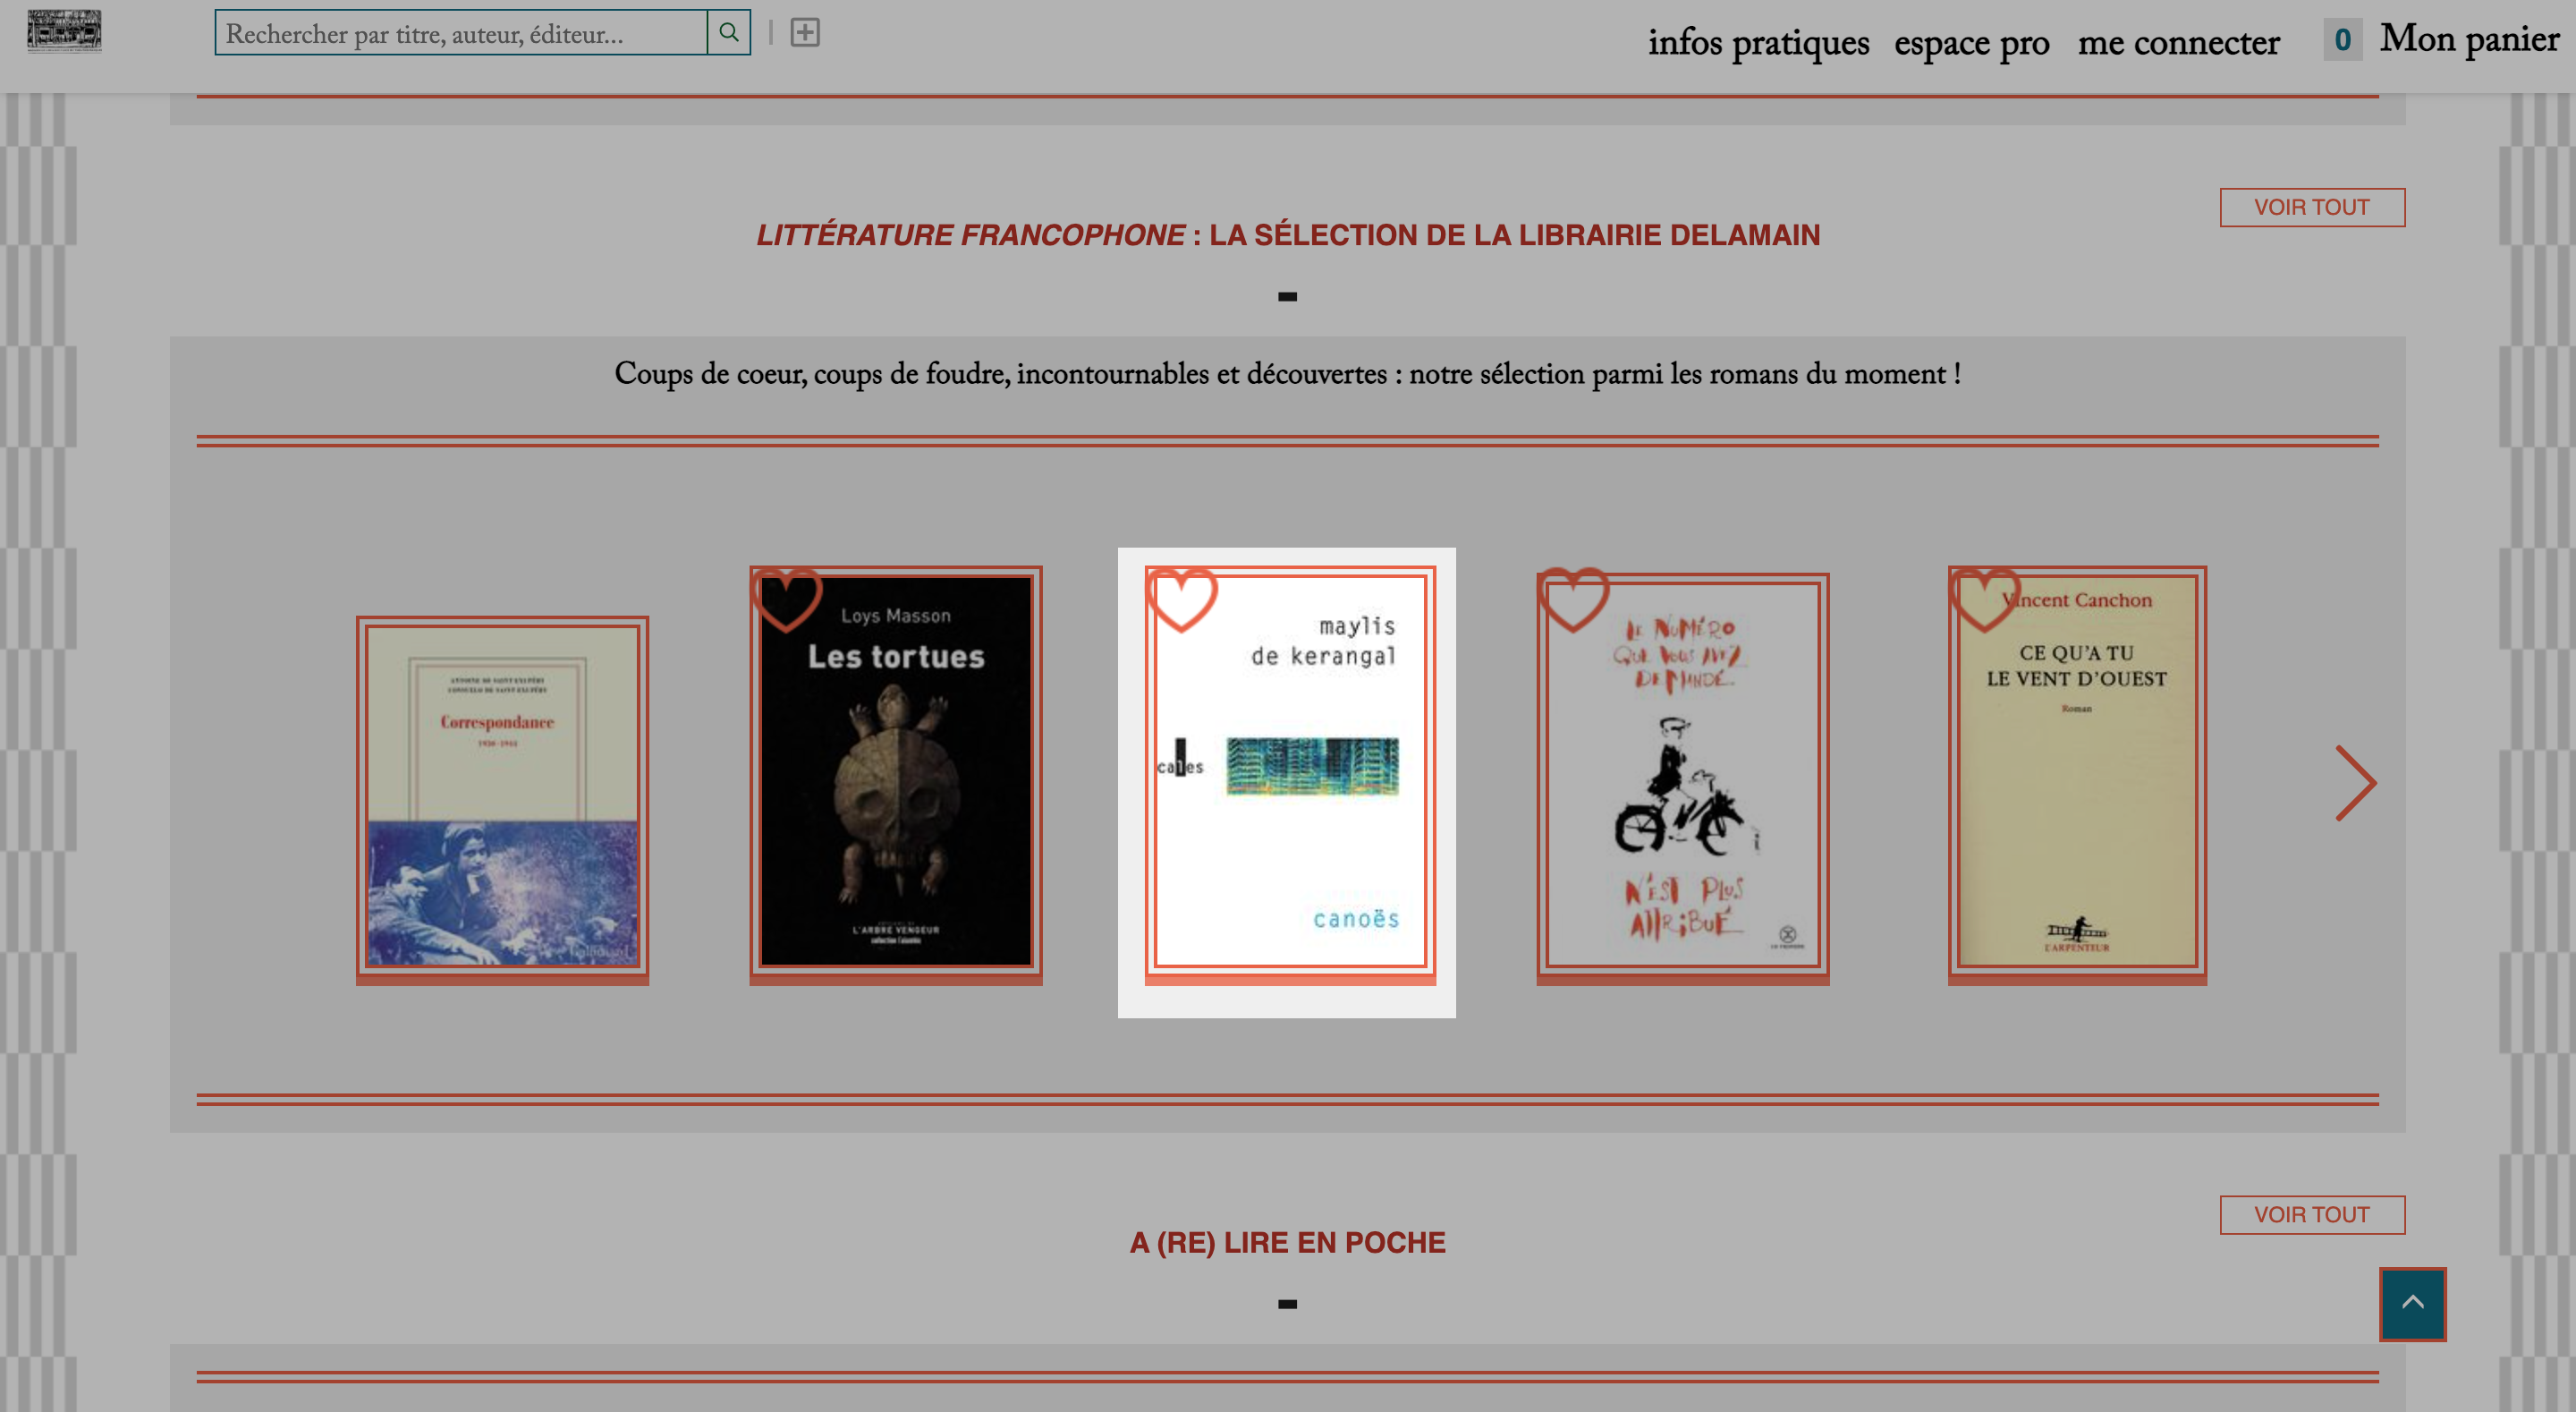The image size is (2576, 1412).
Task: Click the magnifier search button
Action: click(729, 33)
